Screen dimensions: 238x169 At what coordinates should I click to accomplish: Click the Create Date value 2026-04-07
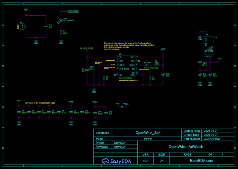[211, 135]
